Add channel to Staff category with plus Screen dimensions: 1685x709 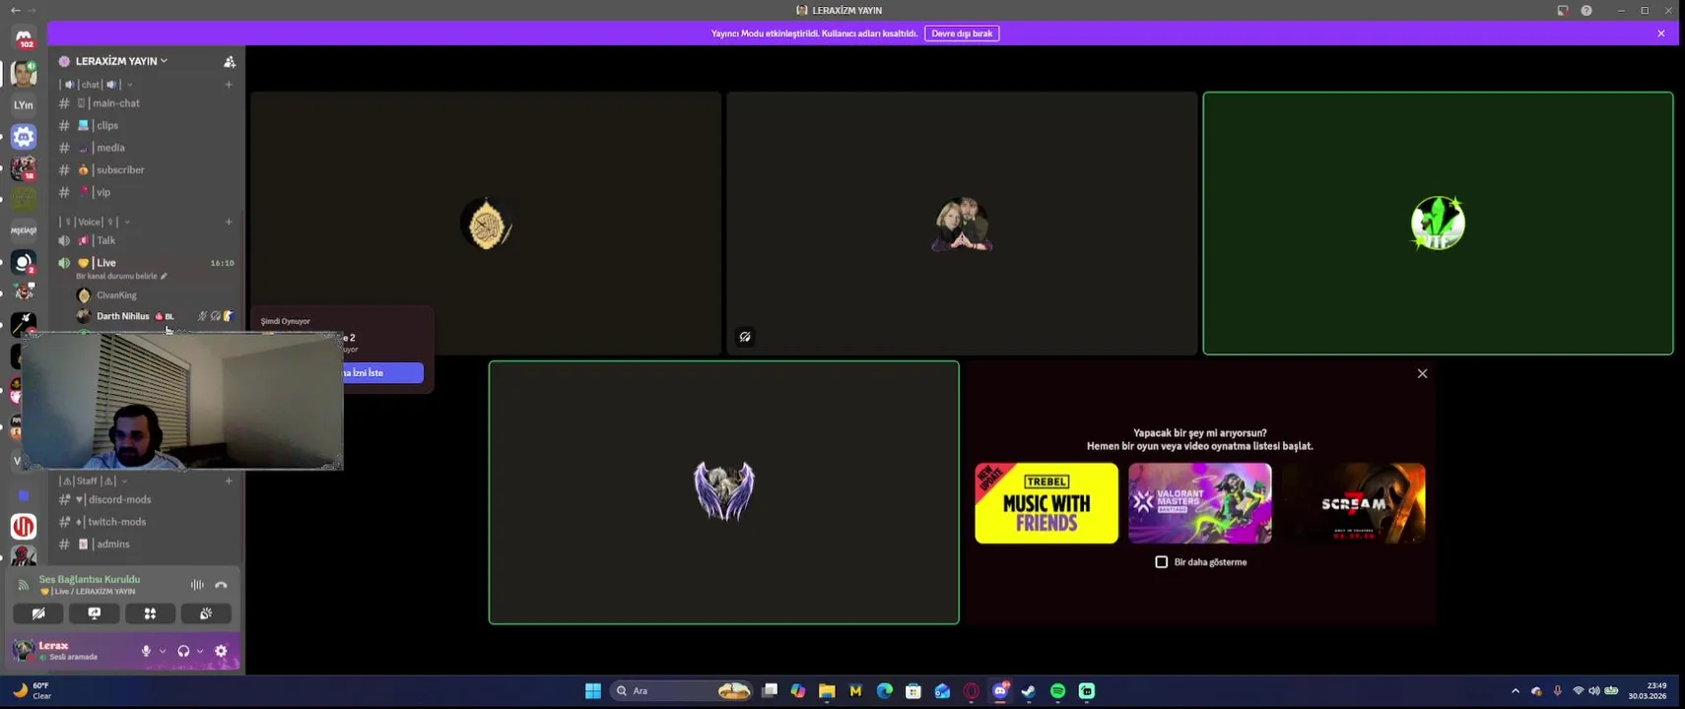(x=229, y=481)
